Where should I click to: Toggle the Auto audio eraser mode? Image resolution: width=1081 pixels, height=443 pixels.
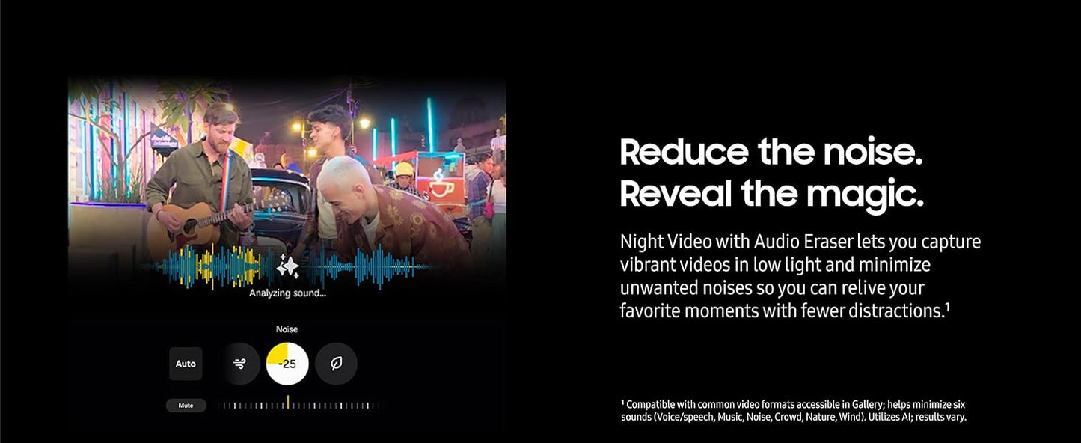(186, 364)
